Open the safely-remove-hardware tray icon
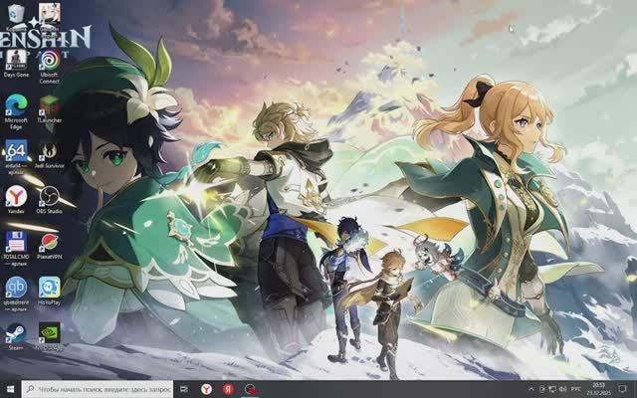 pyautogui.click(x=542, y=389)
